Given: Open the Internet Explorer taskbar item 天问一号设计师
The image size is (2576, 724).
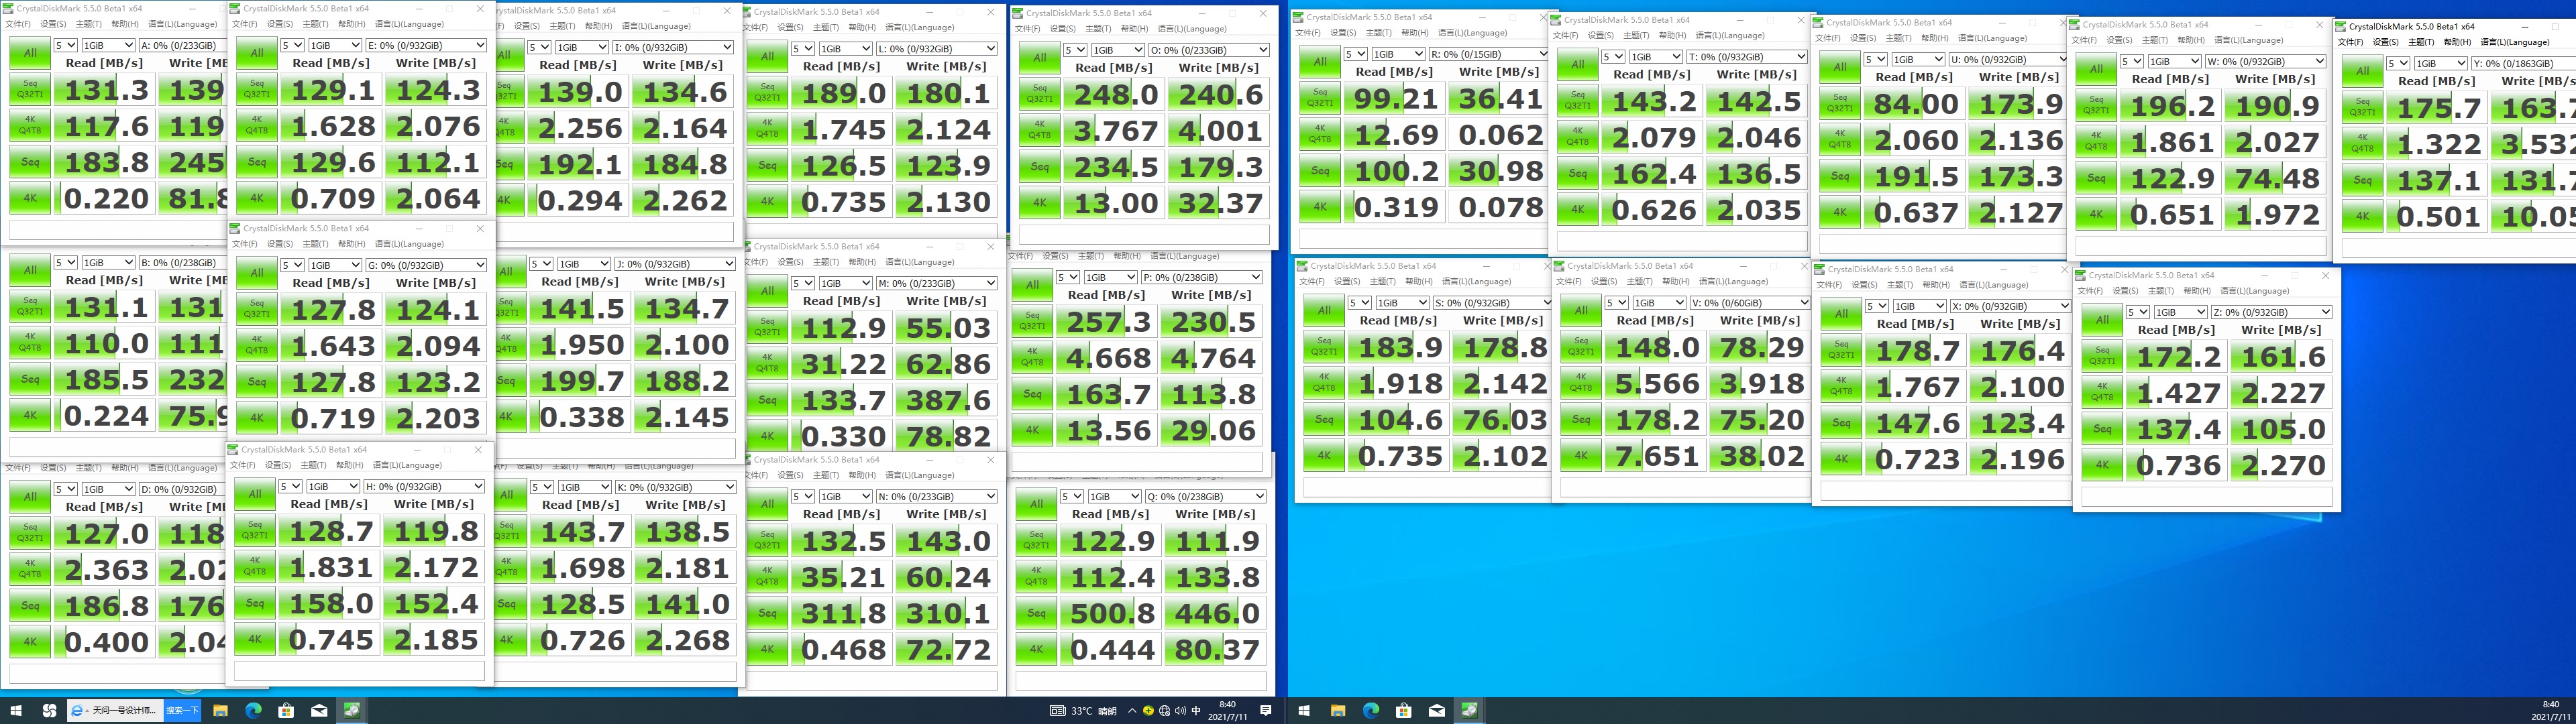Looking at the screenshot, I should point(114,711).
